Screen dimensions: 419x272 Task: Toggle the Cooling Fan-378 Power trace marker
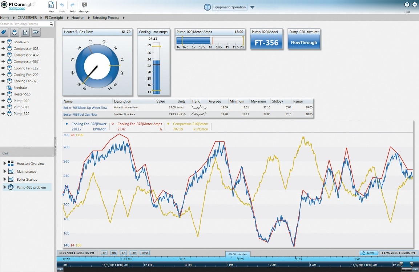pyautogui.click(x=67, y=124)
